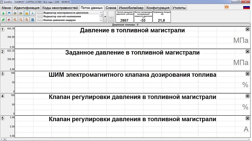Switch to the Идентификация tab
Screen dimensions: 252x141
[26, 8]
